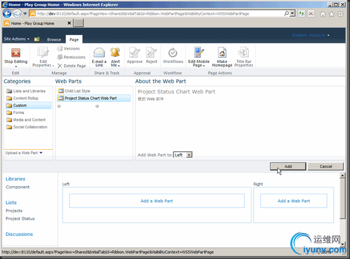This screenshot has width=350, height=259.
Task: Open the Projects list link
Action: pos(14,210)
